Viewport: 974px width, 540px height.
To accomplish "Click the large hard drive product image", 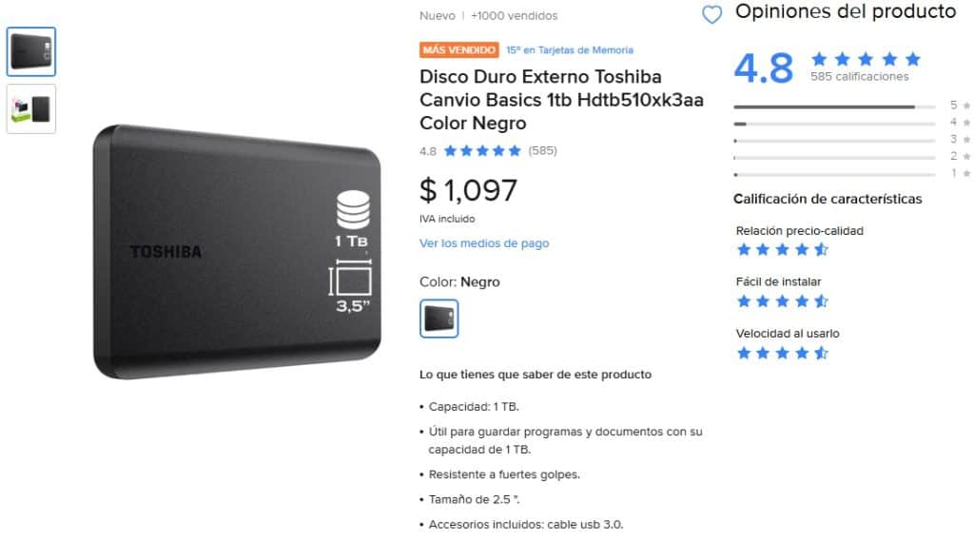I will coord(237,252).
